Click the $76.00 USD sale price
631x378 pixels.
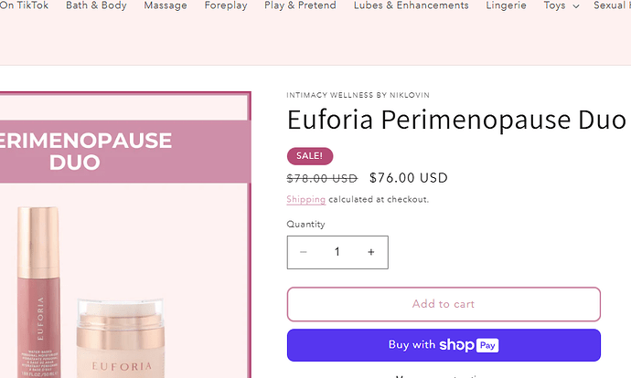[x=408, y=178]
